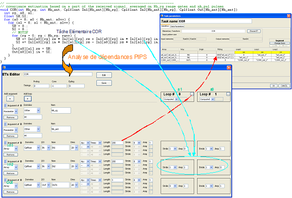292x198 pixels.
Task: Click the Add loop plus button
Action: coord(27,98)
